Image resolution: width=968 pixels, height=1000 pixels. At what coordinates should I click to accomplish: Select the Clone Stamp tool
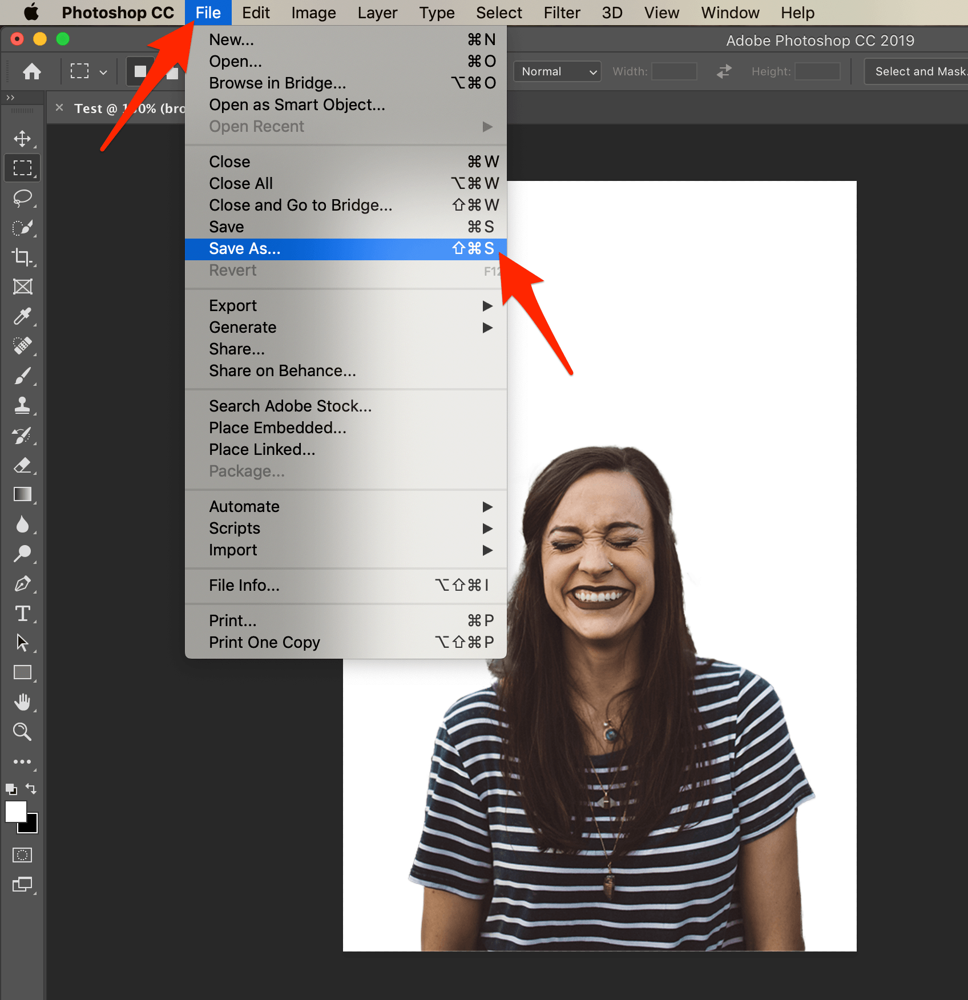[x=23, y=405]
